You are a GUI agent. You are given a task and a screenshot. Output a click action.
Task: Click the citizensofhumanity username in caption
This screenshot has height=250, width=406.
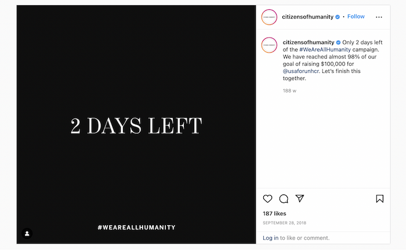[x=308, y=42]
